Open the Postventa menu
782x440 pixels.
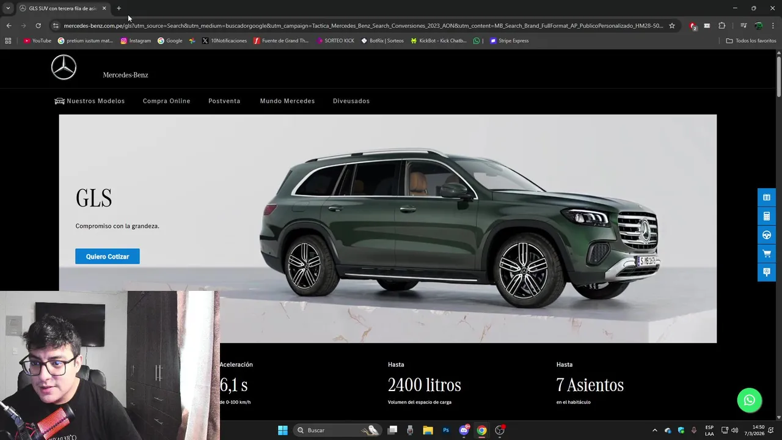coord(224,101)
